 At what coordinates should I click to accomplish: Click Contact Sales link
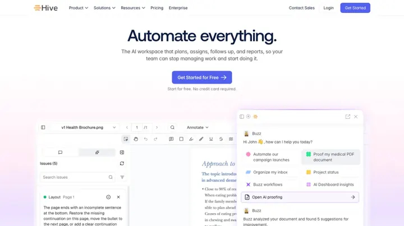pyautogui.click(x=302, y=8)
